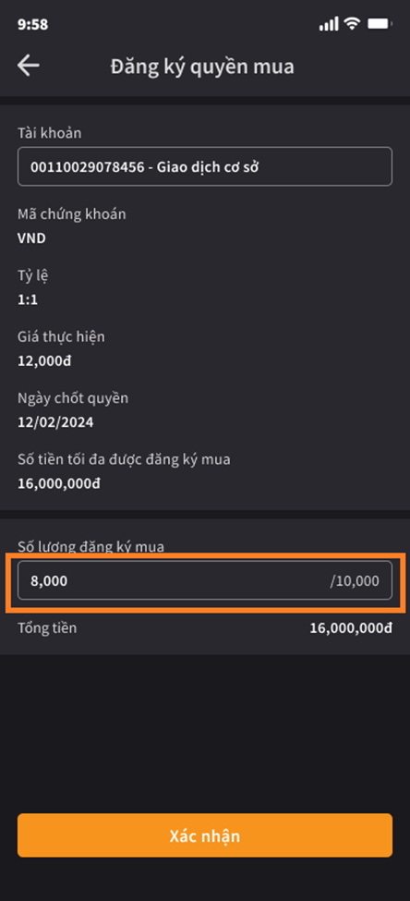Tap the Xác nhận button
Screen dimensions: 410x901
coord(205,835)
